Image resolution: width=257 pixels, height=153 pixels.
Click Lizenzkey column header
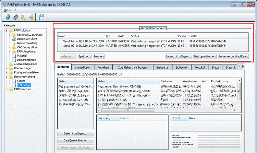pos(108,118)
